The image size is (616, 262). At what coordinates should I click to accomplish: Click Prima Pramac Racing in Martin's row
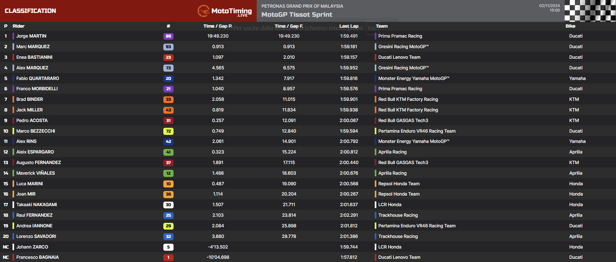[x=400, y=36]
